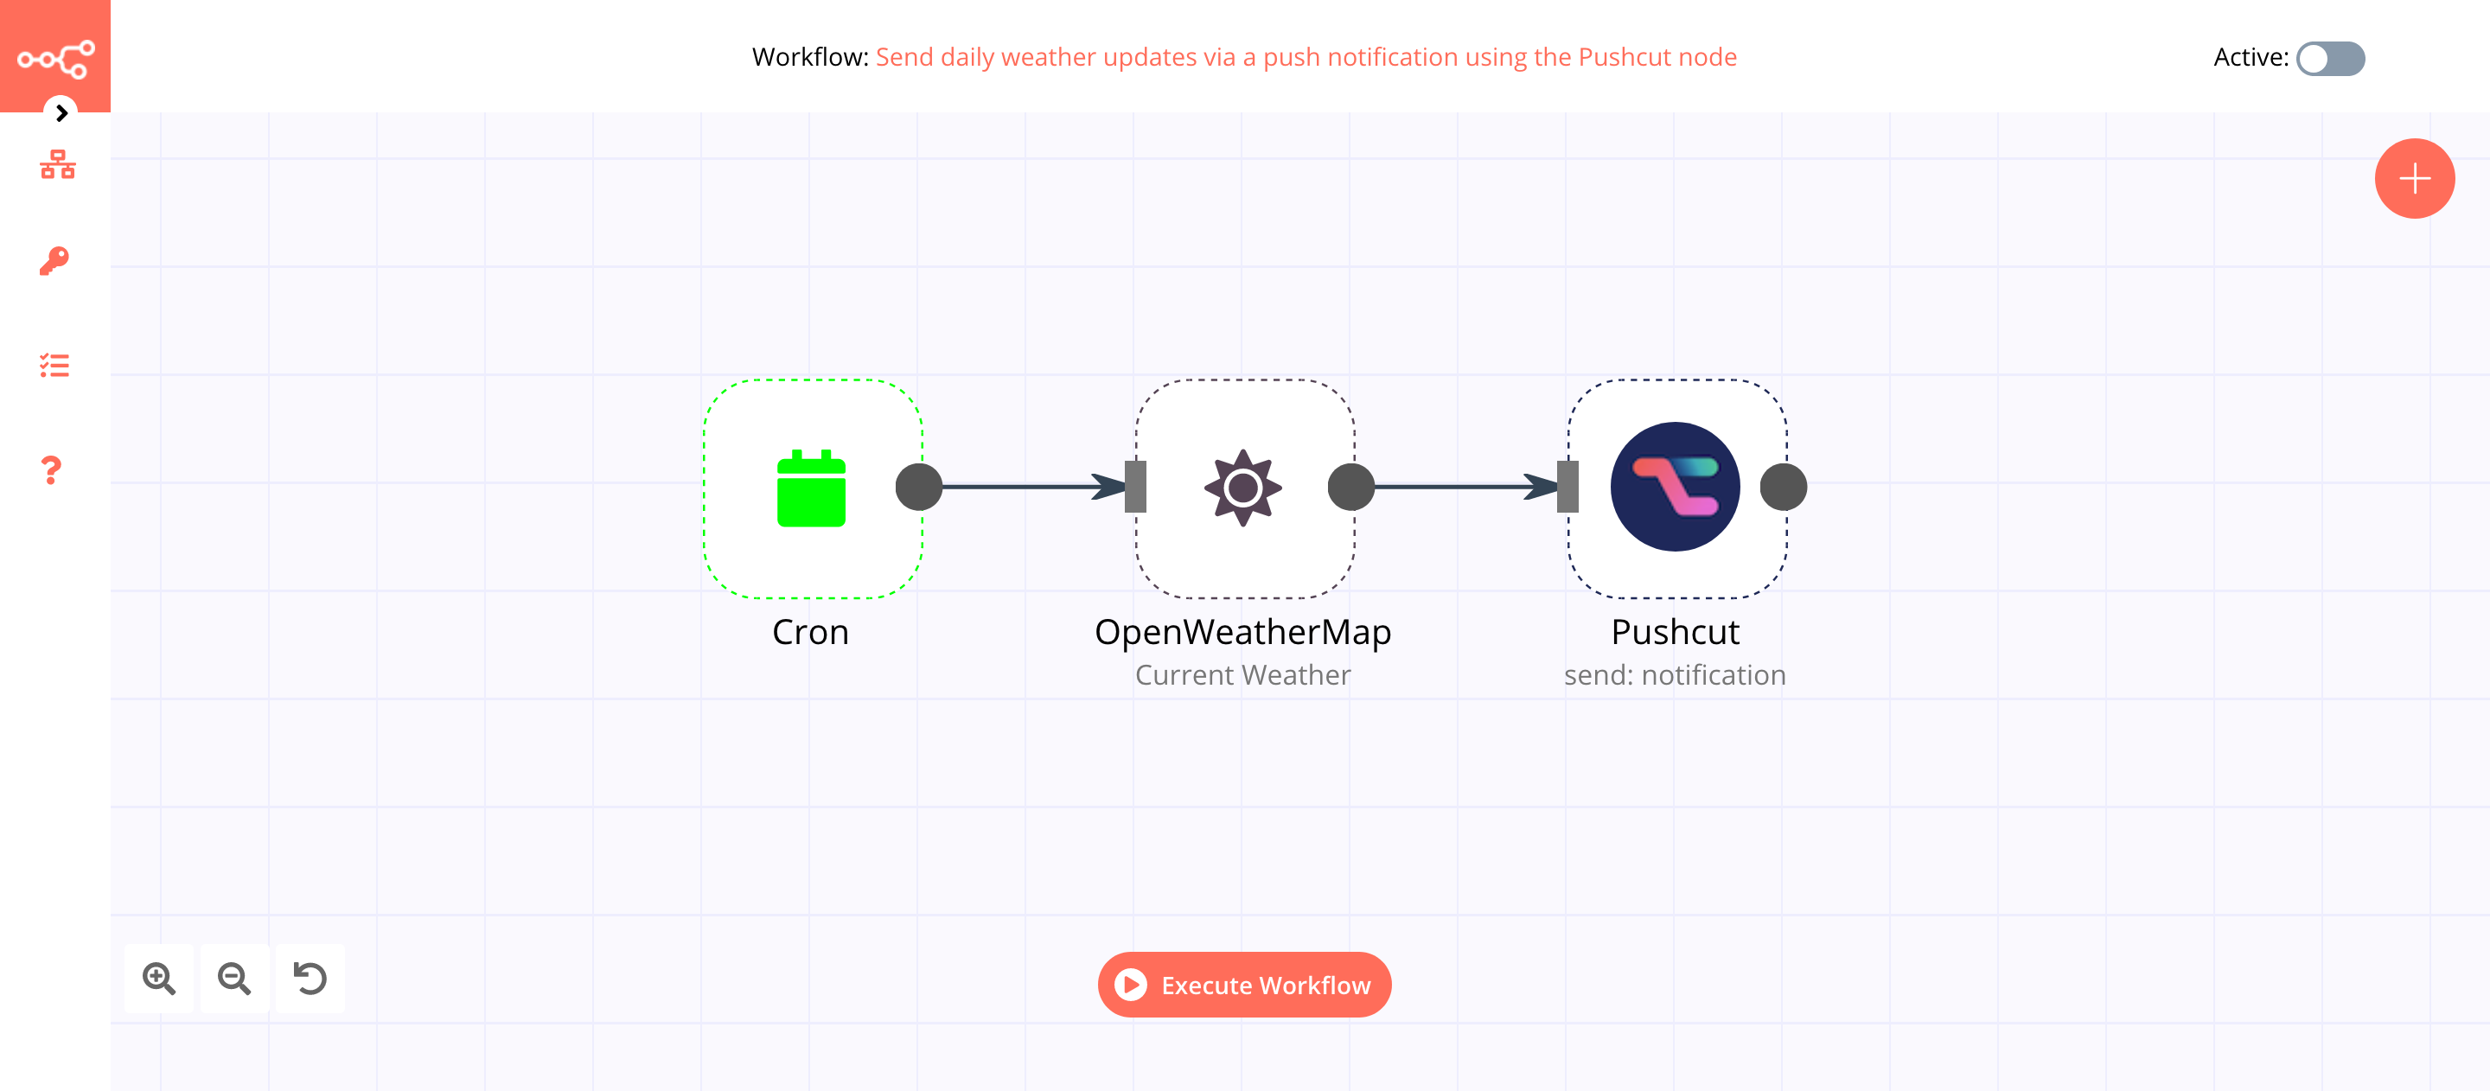Click the connections/nodes overview icon
The height and width of the screenshot is (1091, 2490).
click(55, 163)
